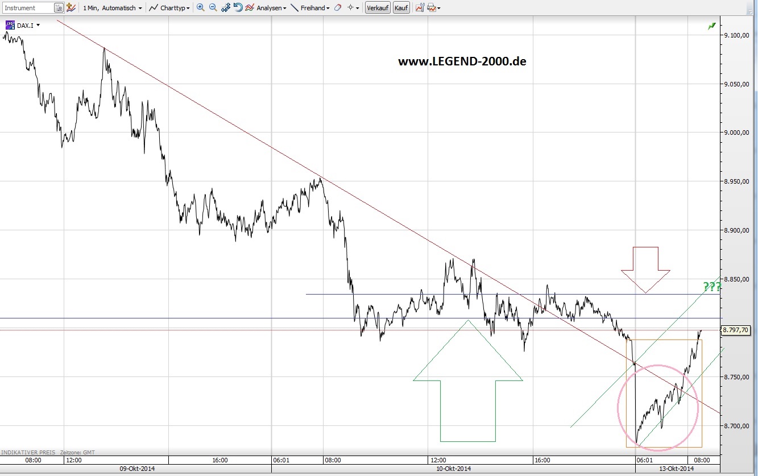Expand the Charttyp chart type dropdown

tap(169, 7)
